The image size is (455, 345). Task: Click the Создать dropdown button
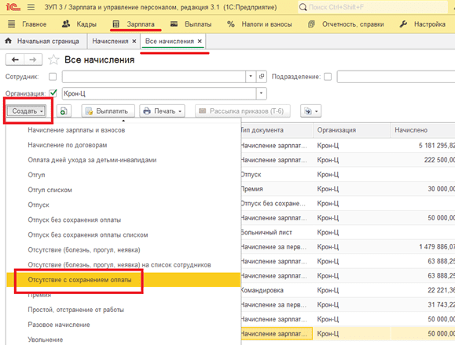pyautogui.click(x=27, y=111)
